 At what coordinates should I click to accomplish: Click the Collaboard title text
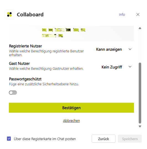[x=30, y=14]
